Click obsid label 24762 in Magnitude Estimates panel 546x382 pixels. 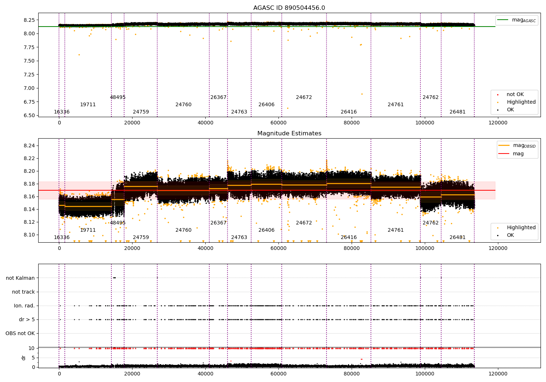click(x=431, y=223)
